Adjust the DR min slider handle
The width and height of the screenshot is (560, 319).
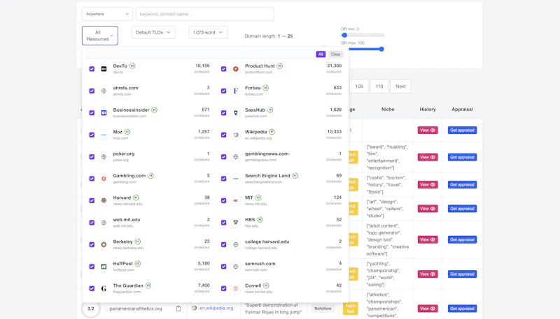[x=344, y=35]
